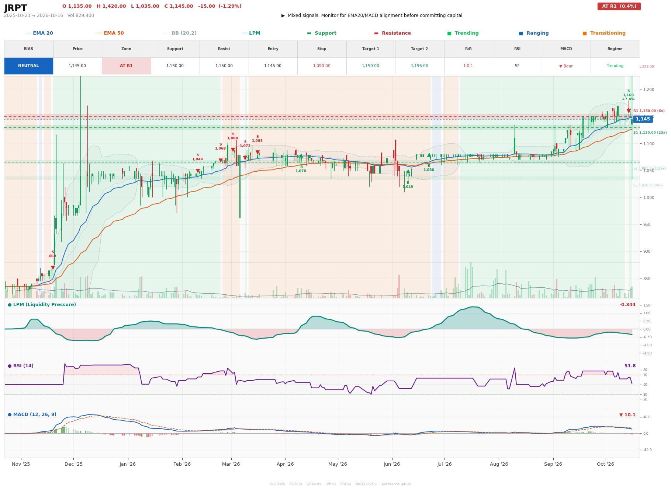
Task: Click the buy triangle labeled B 1,080
Action: click(x=429, y=155)
